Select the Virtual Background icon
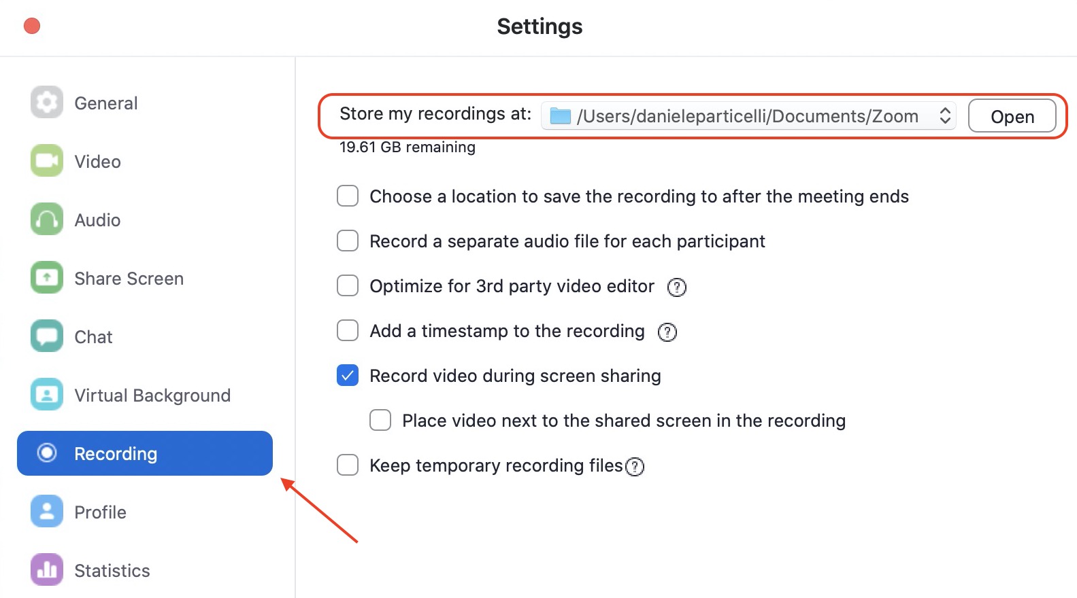 (x=46, y=395)
